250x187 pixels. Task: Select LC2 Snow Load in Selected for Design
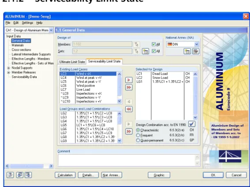(164, 78)
